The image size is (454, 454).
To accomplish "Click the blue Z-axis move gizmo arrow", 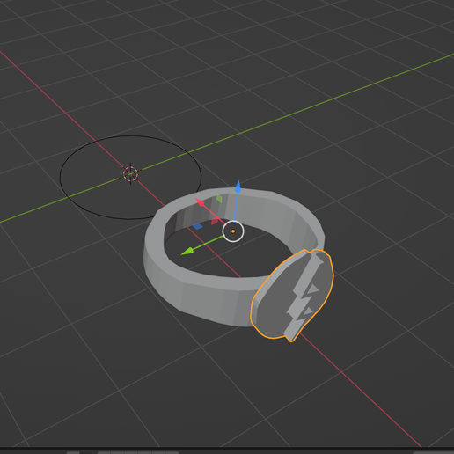I will [238, 187].
